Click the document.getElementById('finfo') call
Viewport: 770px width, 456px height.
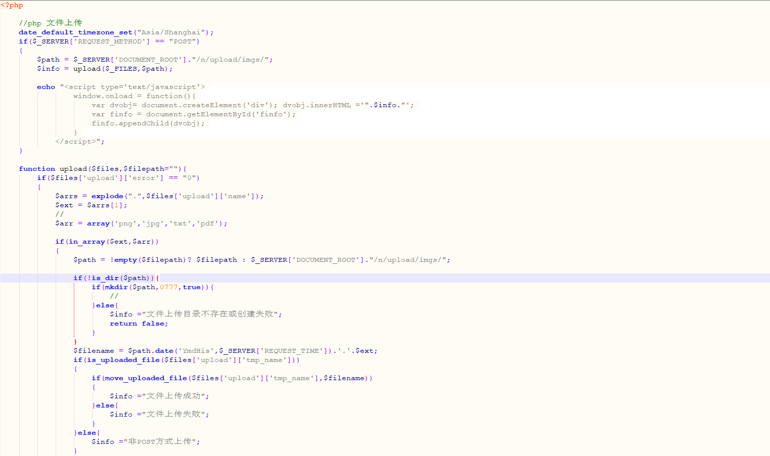pyautogui.click(x=218, y=114)
